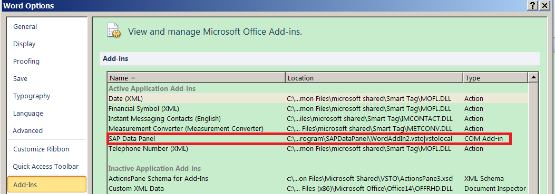Open Customize Ribbon settings
This screenshot has width=555, height=194.
41,149
